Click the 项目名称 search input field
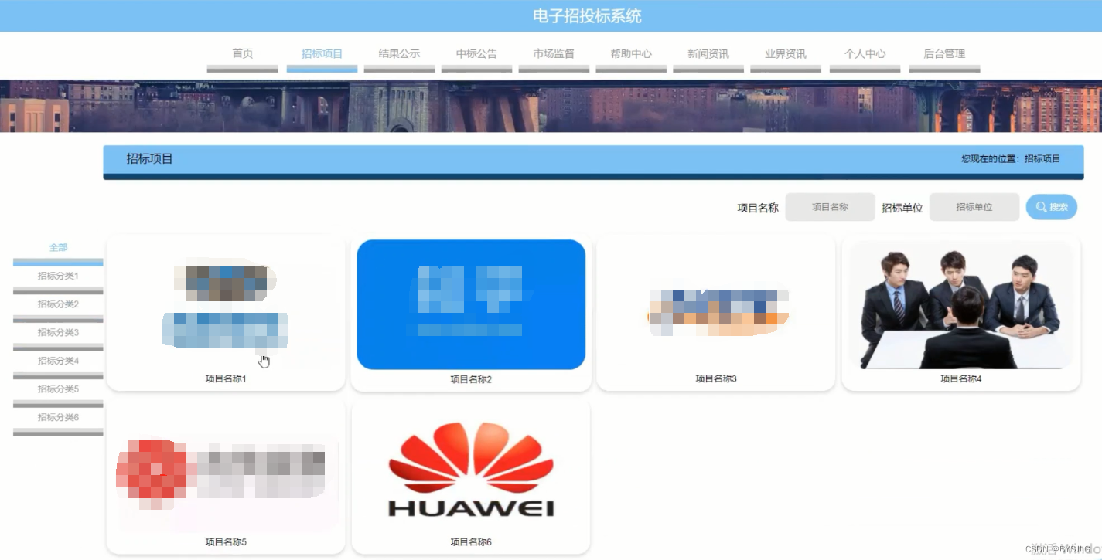 pyautogui.click(x=830, y=207)
